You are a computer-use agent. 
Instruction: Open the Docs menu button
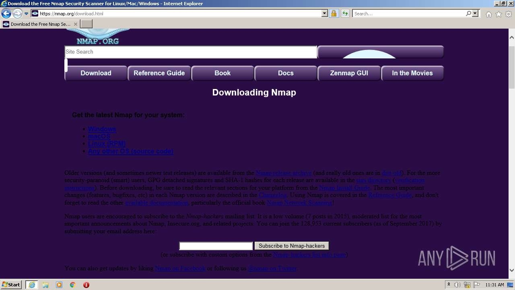(286, 73)
